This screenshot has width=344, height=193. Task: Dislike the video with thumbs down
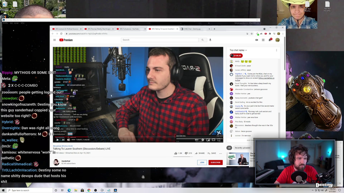pyautogui.click(x=188, y=153)
